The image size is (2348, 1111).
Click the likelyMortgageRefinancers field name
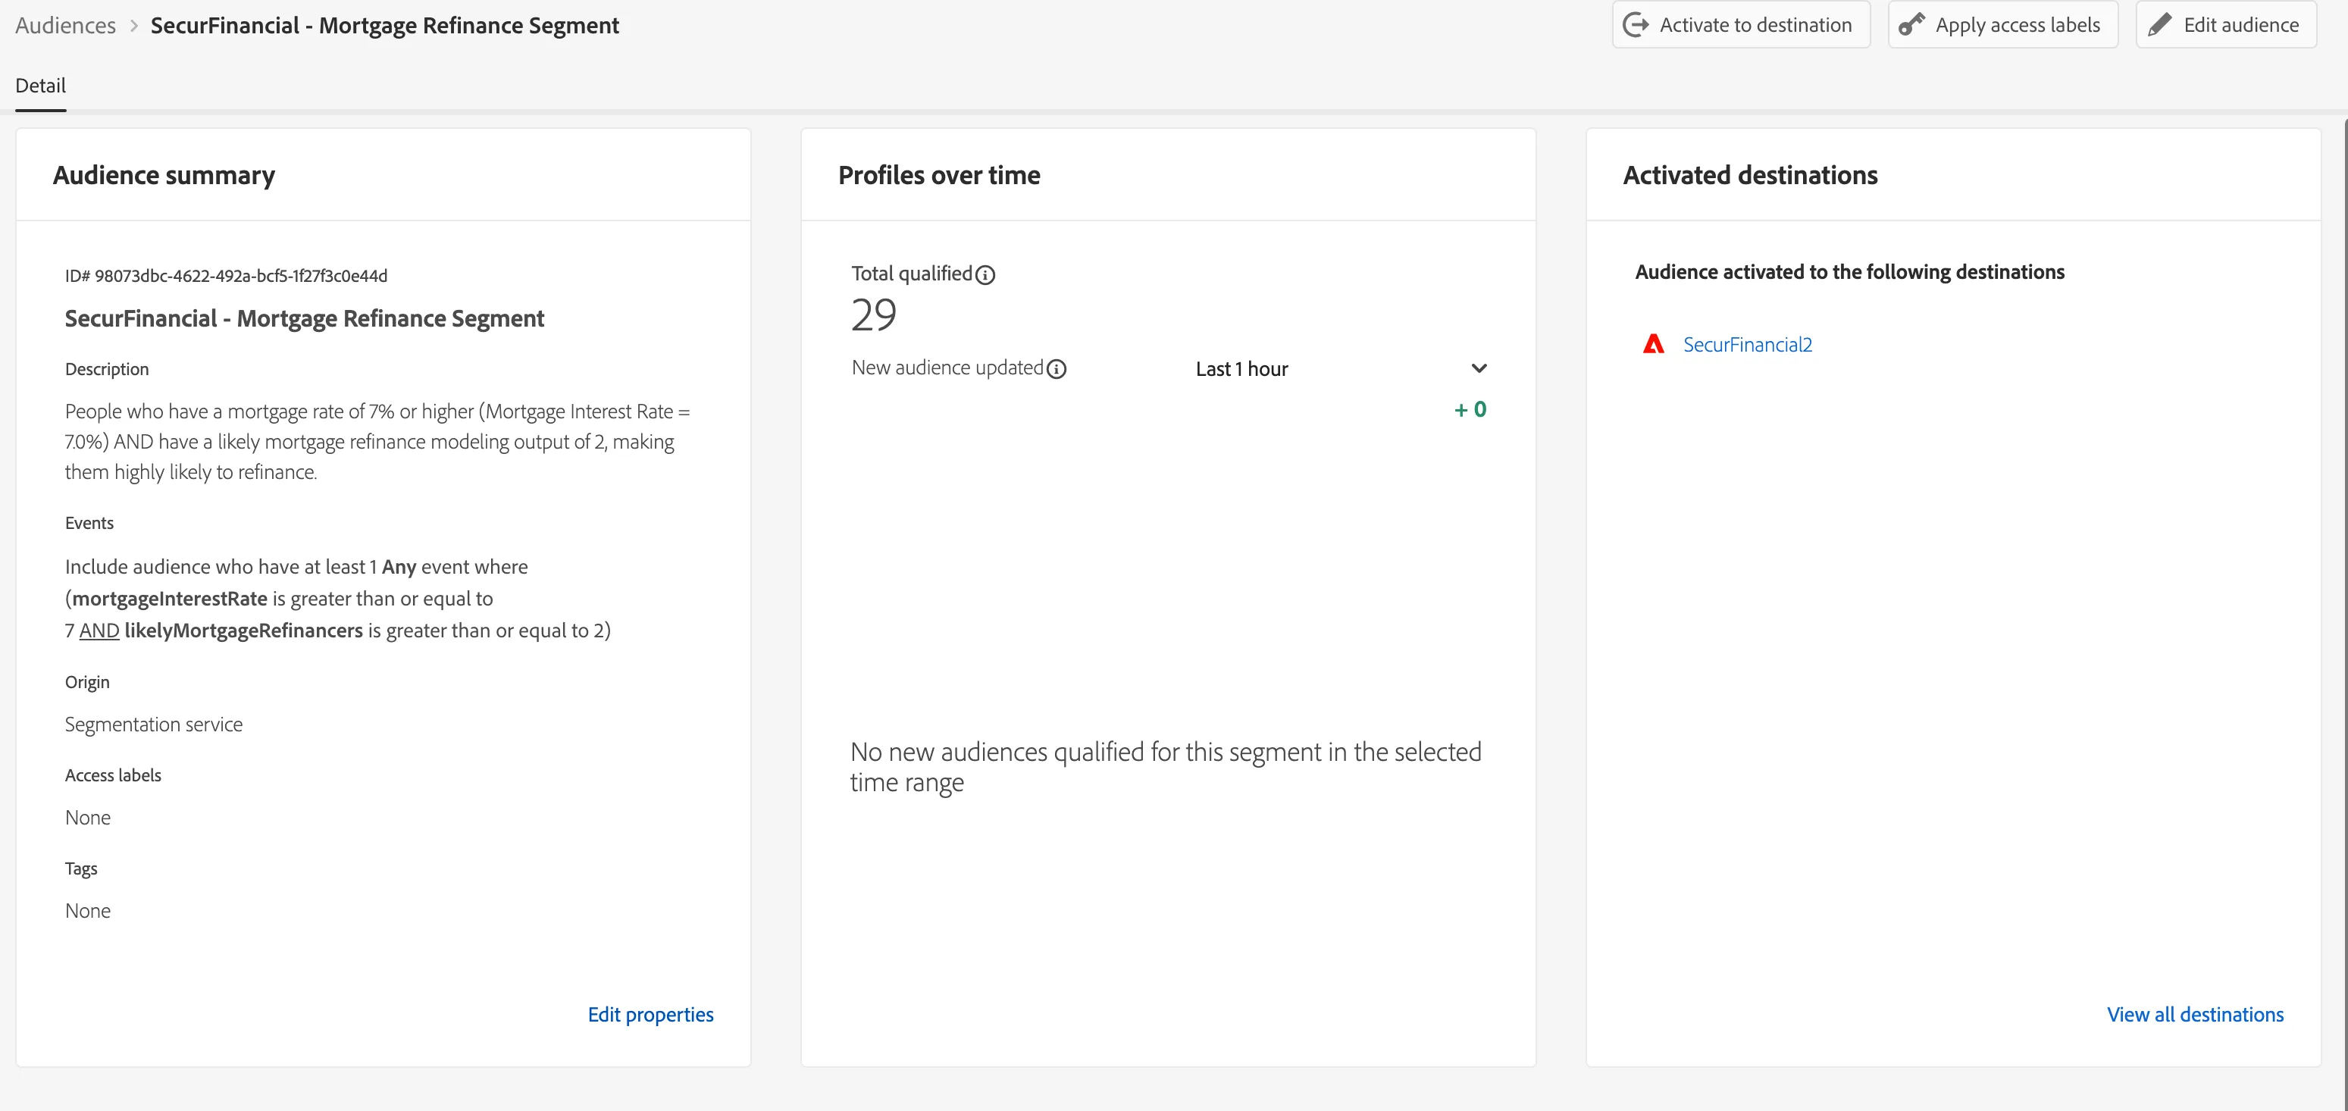tap(243, 631)
